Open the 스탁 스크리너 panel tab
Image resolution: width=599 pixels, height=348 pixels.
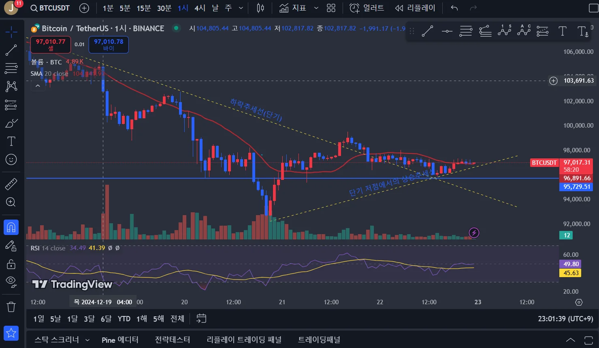point(57,339)
